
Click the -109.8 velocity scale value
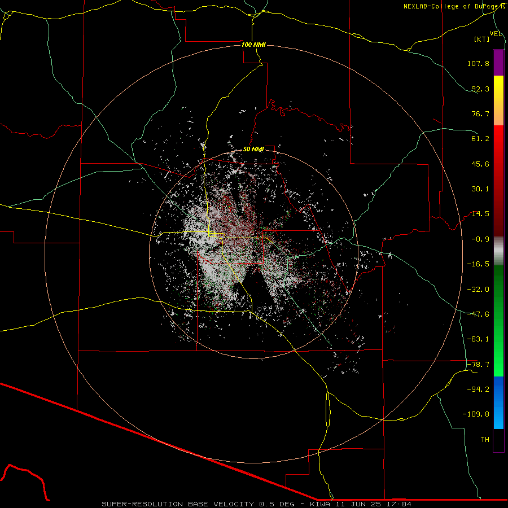[476, 414]
